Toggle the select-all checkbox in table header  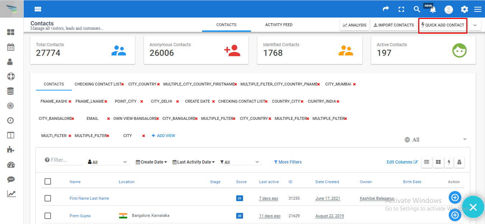pos(48,181)
